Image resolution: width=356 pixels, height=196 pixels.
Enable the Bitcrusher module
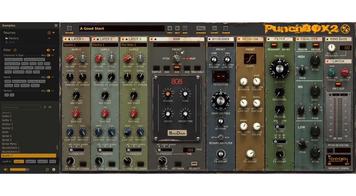[x=209, y=39]
